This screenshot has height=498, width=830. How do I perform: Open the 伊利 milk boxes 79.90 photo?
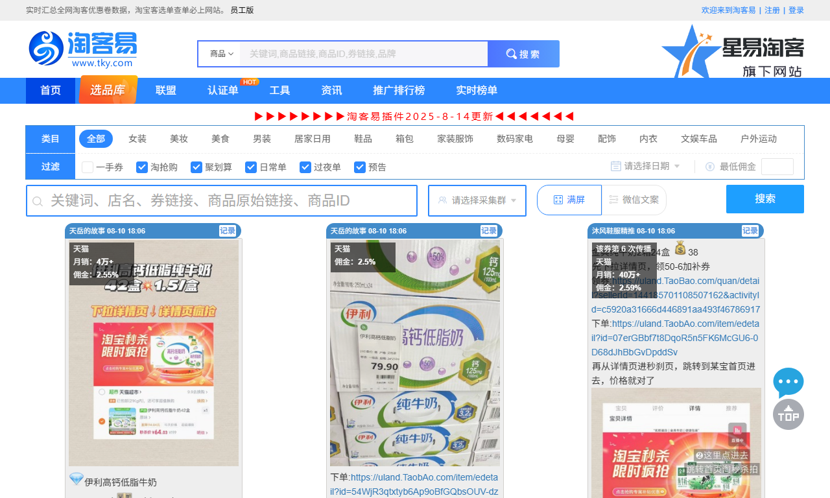coord(415,353)
